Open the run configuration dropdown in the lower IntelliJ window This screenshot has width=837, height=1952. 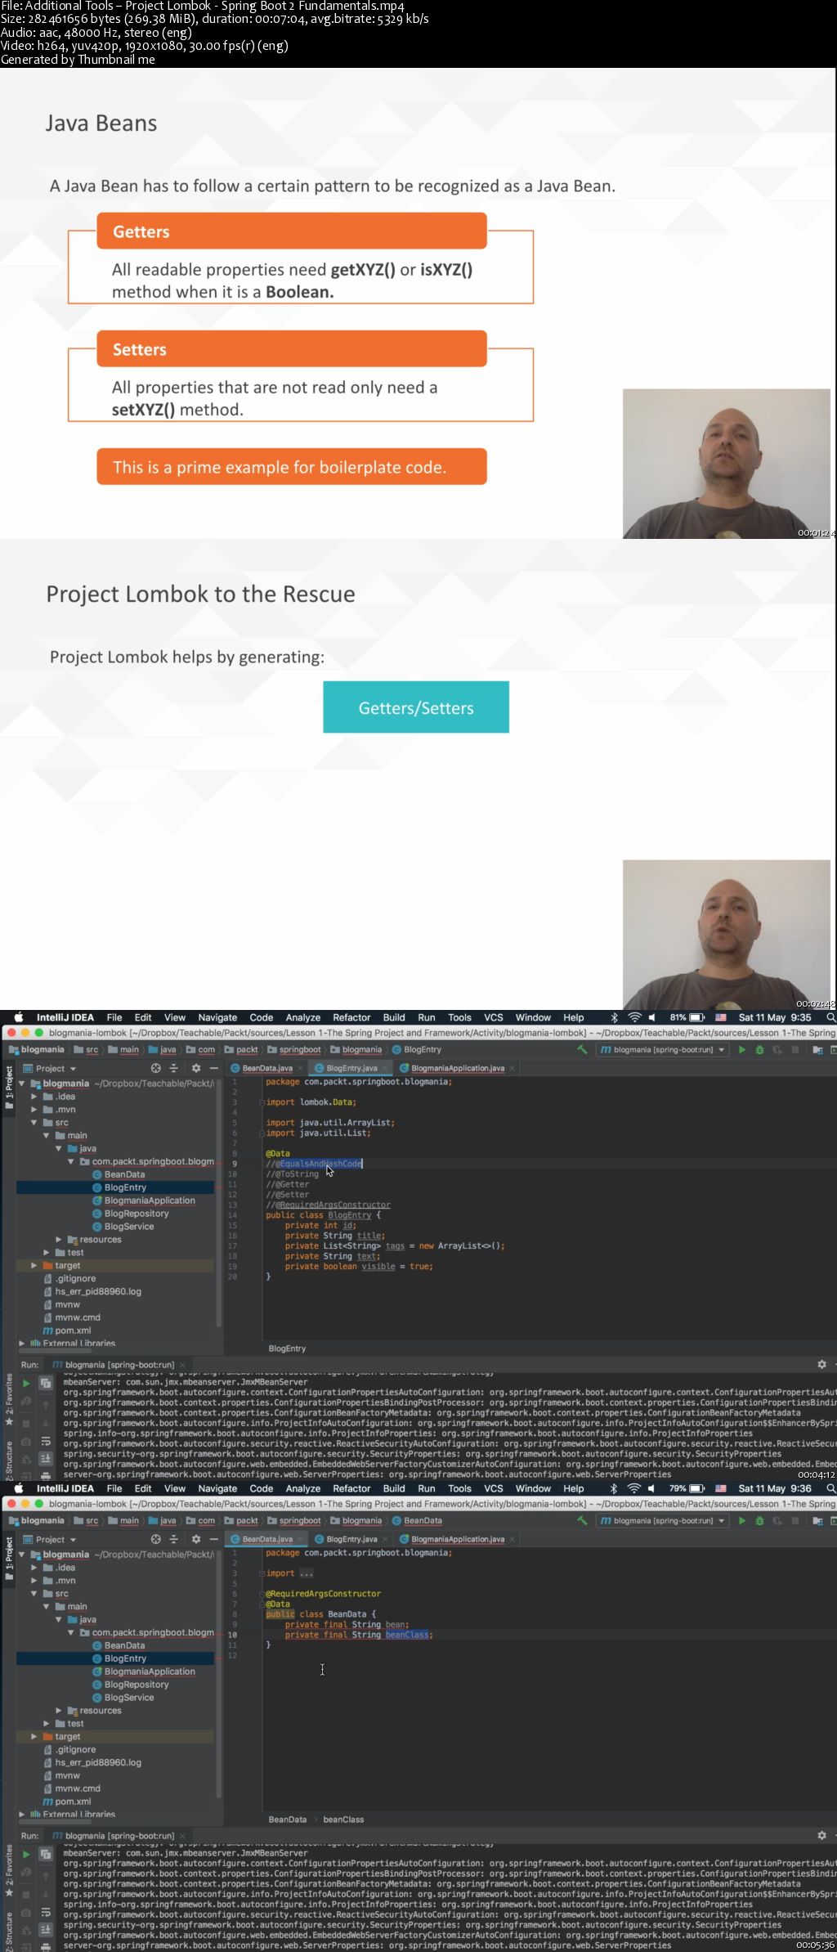[721, 1521]
